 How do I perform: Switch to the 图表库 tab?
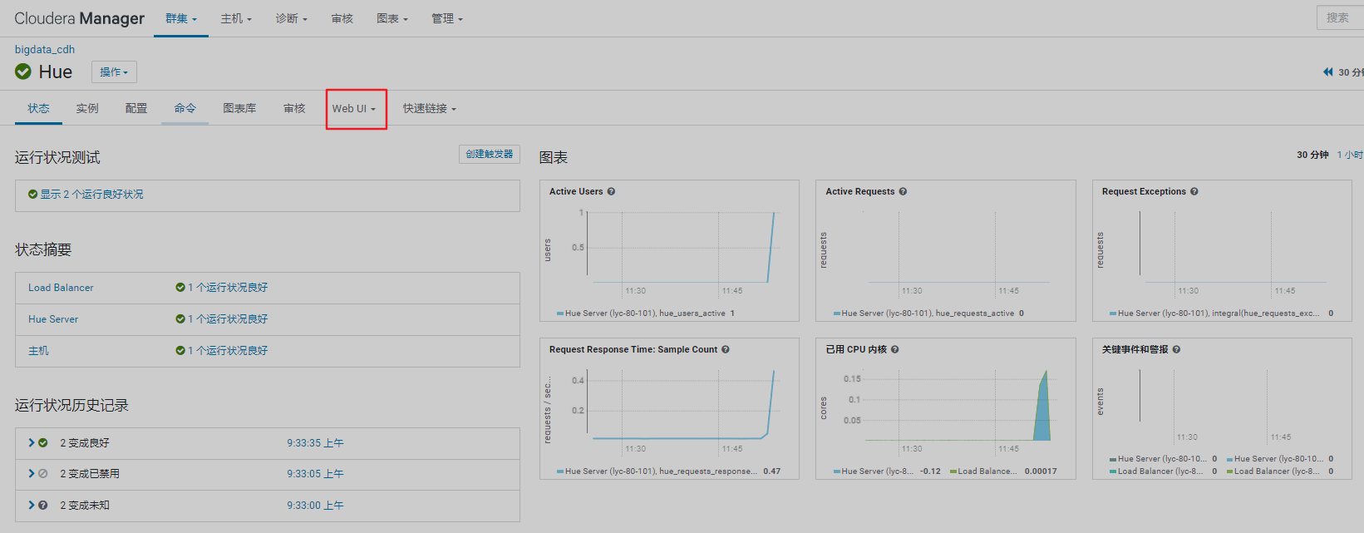239,109
